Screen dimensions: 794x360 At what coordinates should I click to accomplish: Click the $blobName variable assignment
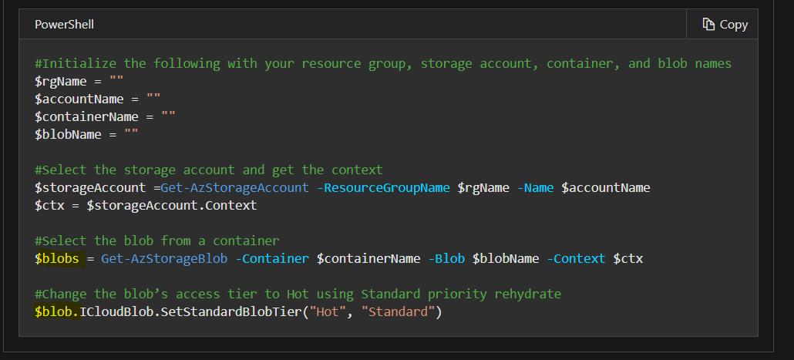[x=86, y=135]
